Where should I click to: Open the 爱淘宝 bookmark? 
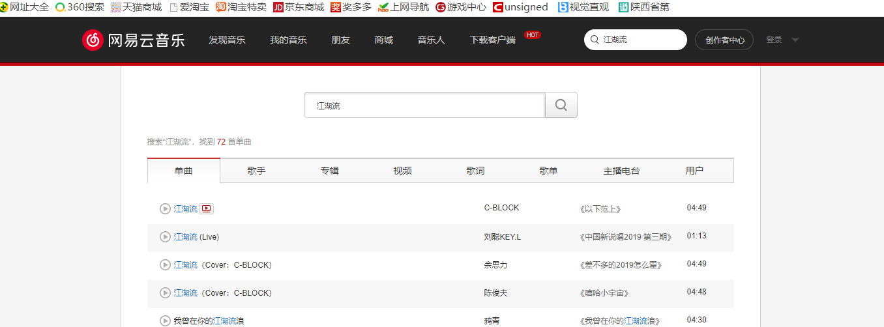[189, 7]
